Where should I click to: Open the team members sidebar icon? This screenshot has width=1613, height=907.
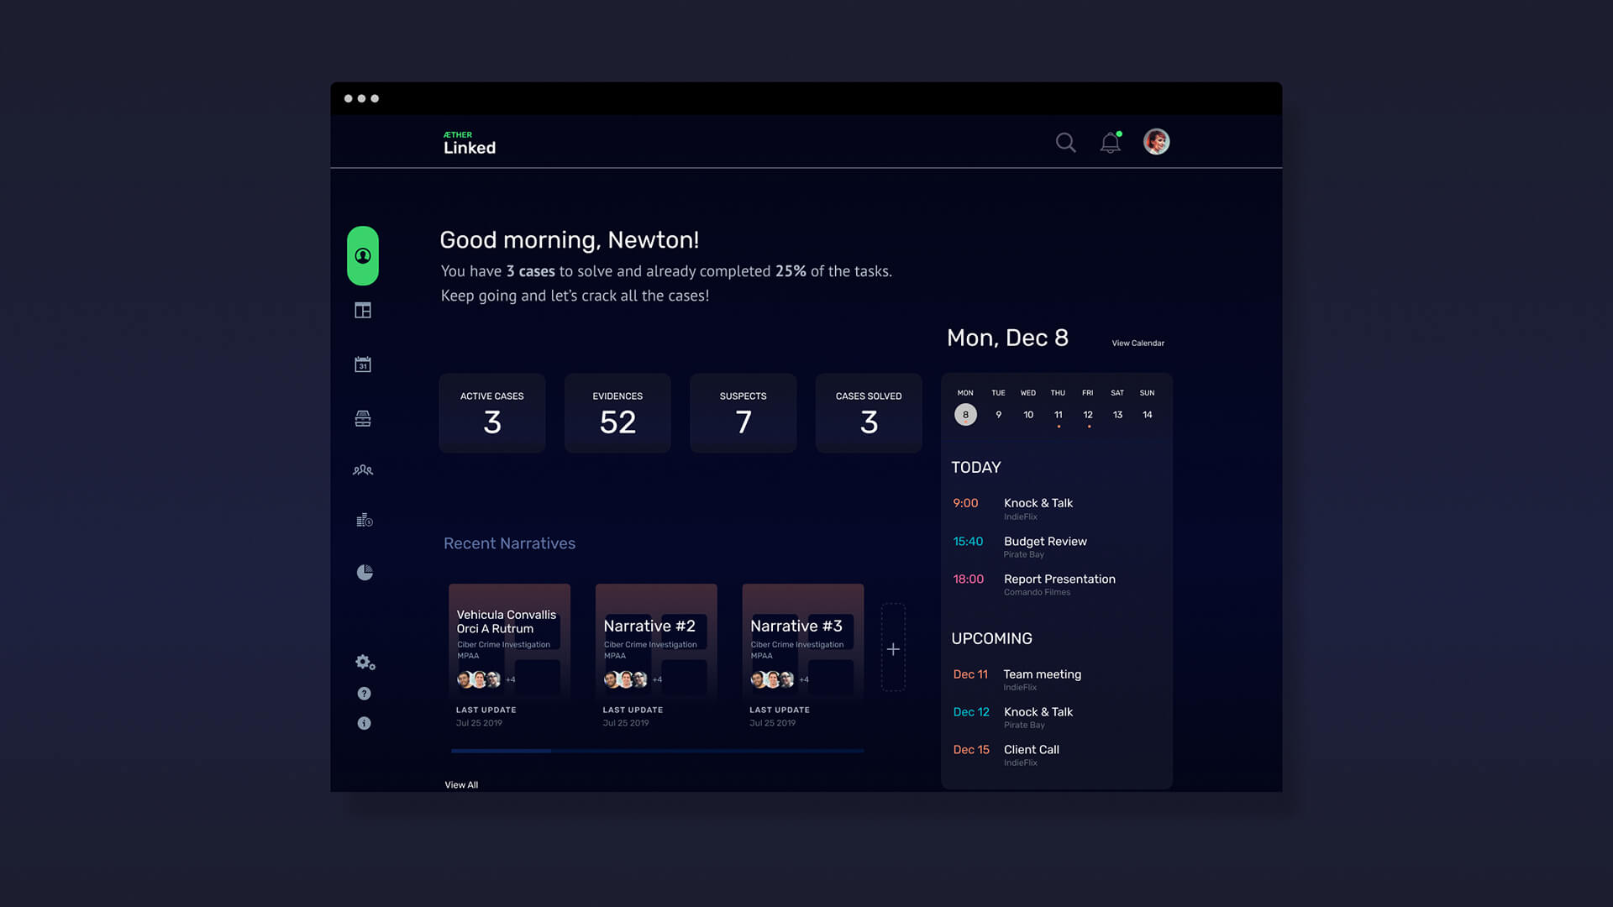pos(363,470)
